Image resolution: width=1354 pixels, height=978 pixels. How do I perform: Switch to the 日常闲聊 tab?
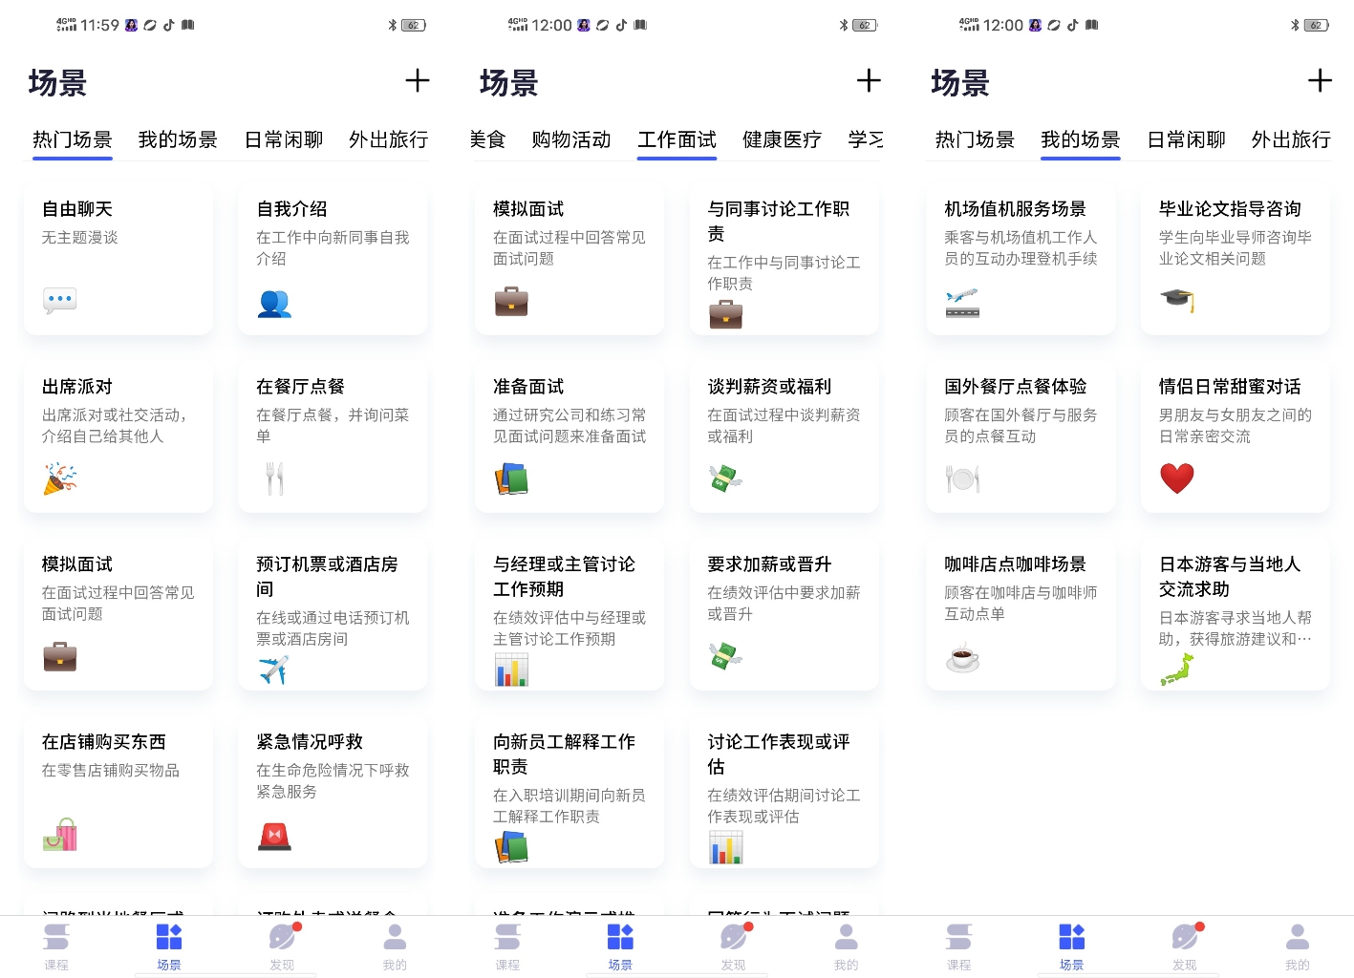click(282, 139)
